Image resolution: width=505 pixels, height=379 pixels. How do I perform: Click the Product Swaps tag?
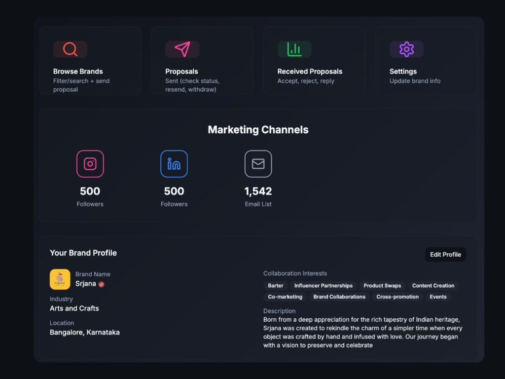(x=382, y=286)
